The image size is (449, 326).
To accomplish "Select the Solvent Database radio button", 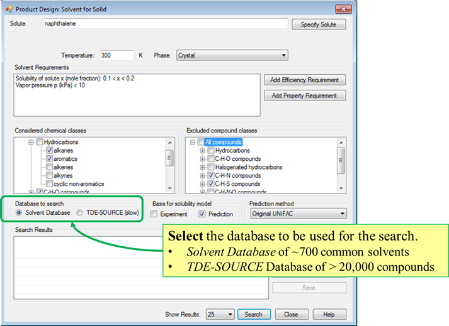I will click(x=19, y=212).
